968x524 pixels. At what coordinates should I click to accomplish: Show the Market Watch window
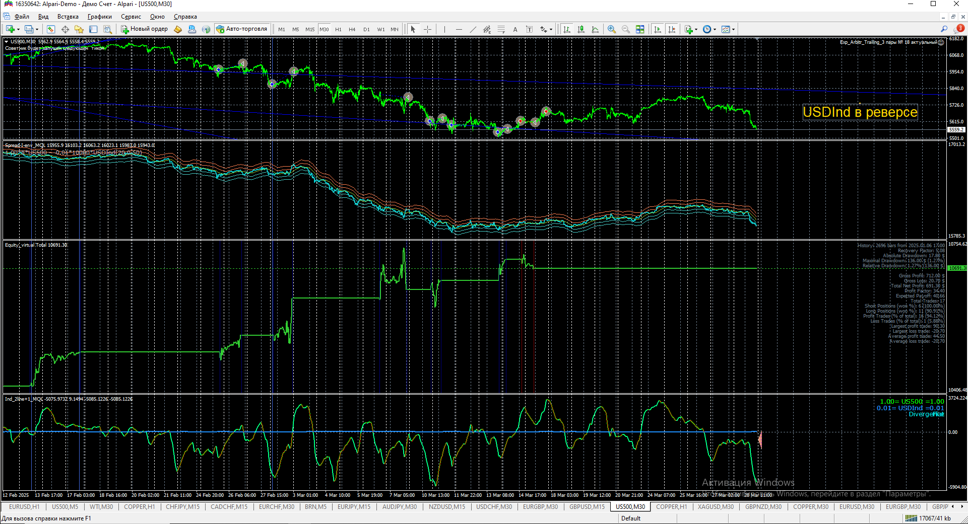51,29
